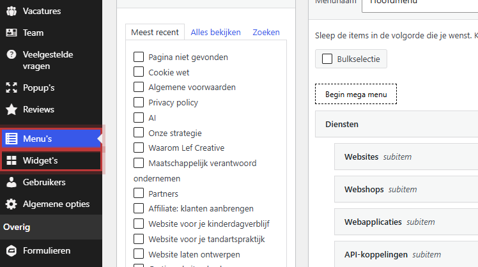478x267 pixels.
Task: Tick the Privacy policy checkbox
Action: click(139, 102)
